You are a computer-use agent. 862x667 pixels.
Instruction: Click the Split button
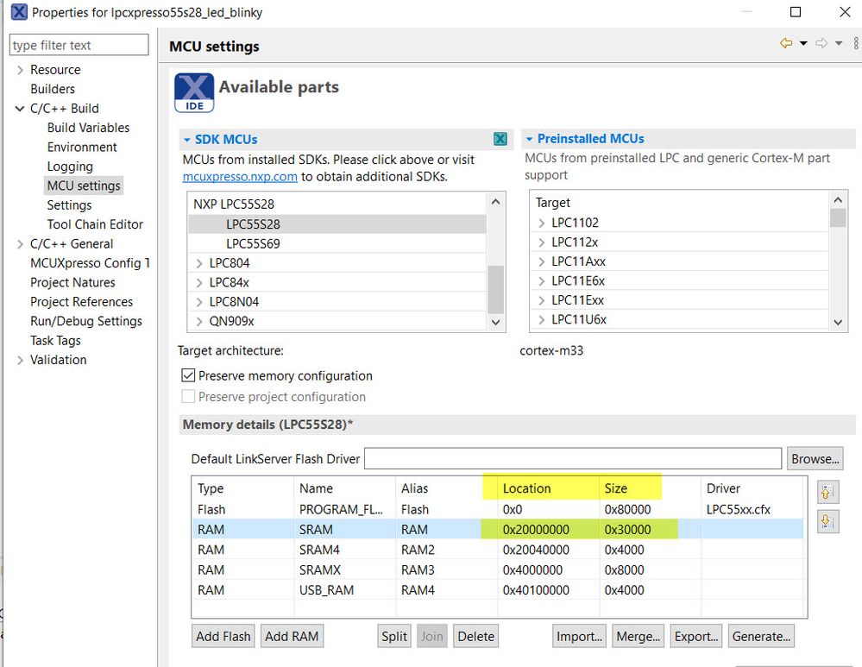pyautogui.click(x=394, y=636)
